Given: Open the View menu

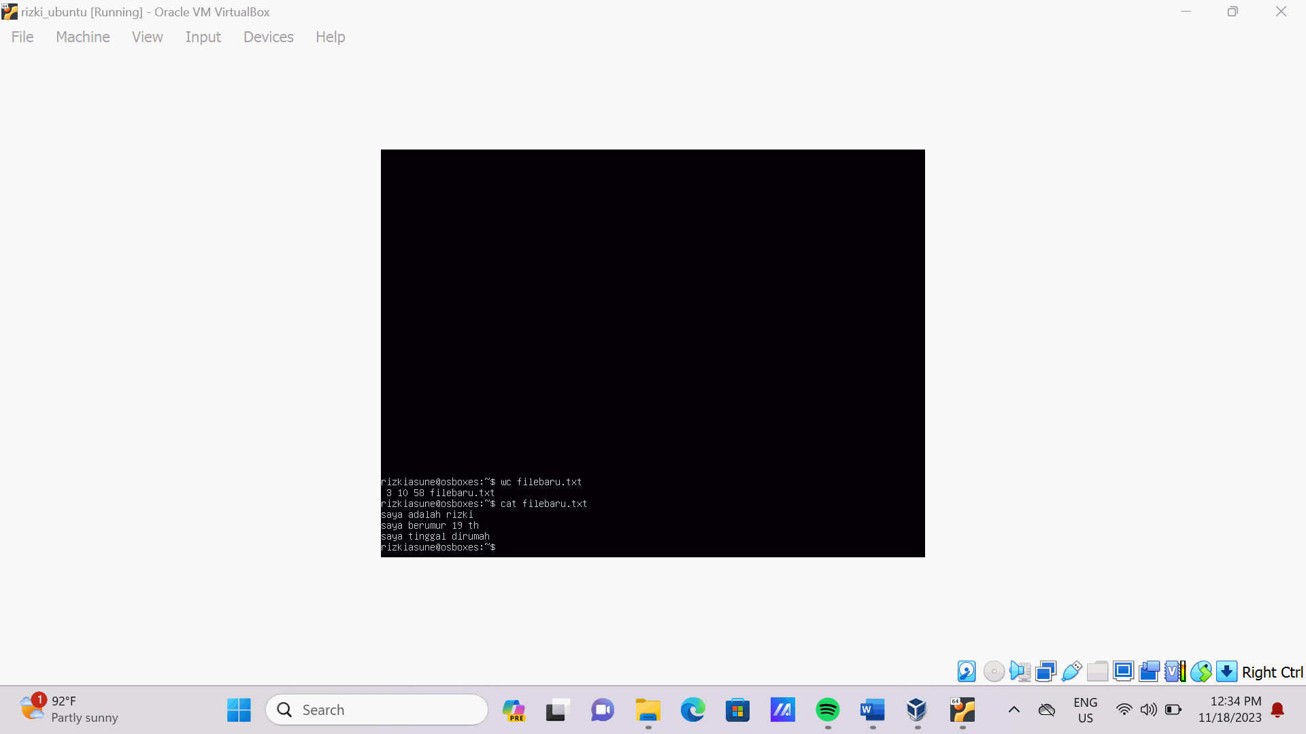Looking at the screenshot, I should [148, 37].
